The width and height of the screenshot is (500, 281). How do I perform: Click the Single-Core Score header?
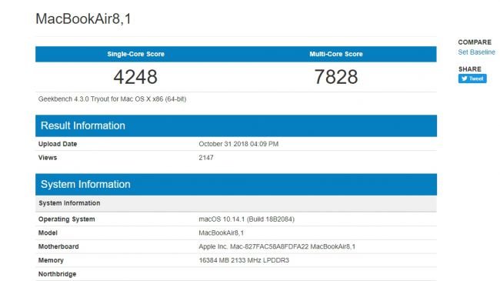[135, 54]
